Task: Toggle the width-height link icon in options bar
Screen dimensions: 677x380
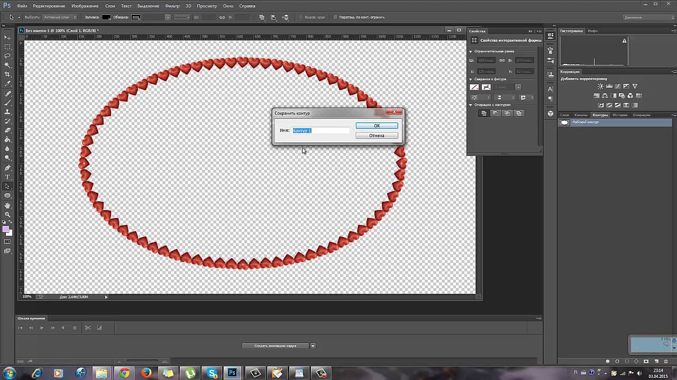Action: pyautogui.click(x=222, y=17)
